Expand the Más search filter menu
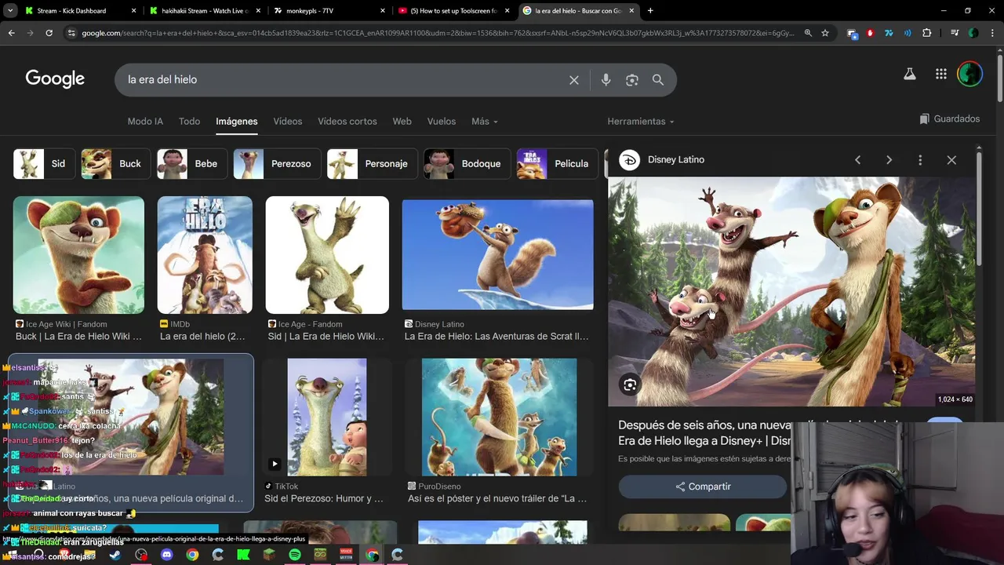This screenshot has height=565, width=1004. (x=485, y=122)
